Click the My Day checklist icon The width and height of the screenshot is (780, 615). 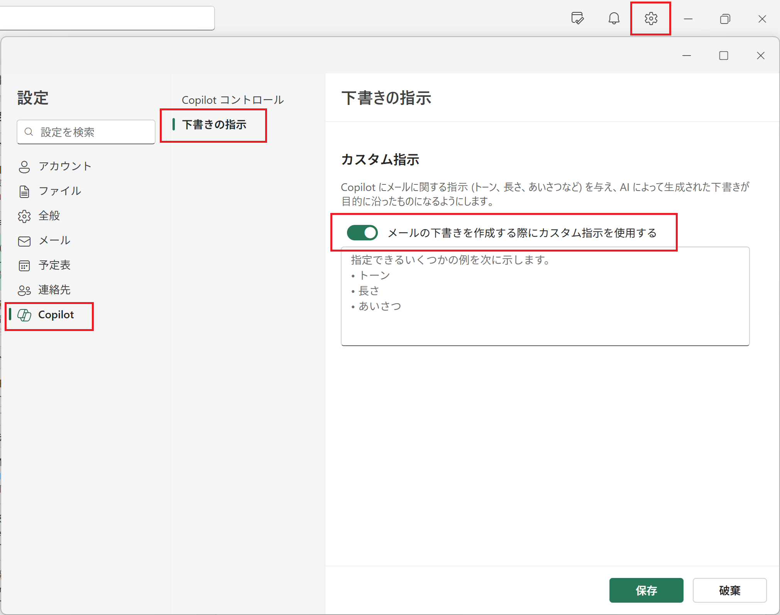pos(577,18)
